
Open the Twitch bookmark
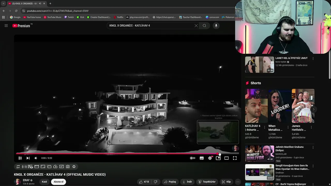pos(69,17)
